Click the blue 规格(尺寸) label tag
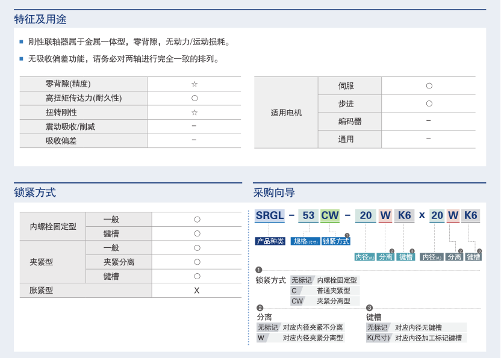This screenshot has height=358, width=501. (305, 241)
